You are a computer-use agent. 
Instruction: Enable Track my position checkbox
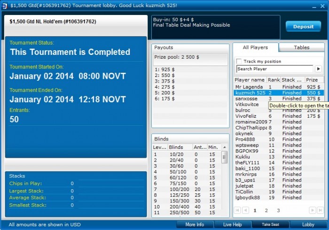(x=239, y=61)
